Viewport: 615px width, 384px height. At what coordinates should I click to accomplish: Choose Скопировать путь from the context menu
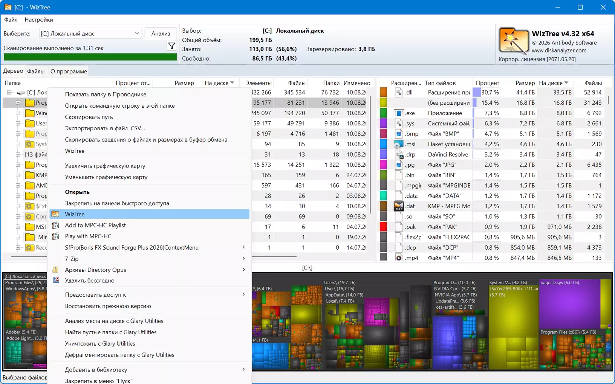[x=89, y=117]
